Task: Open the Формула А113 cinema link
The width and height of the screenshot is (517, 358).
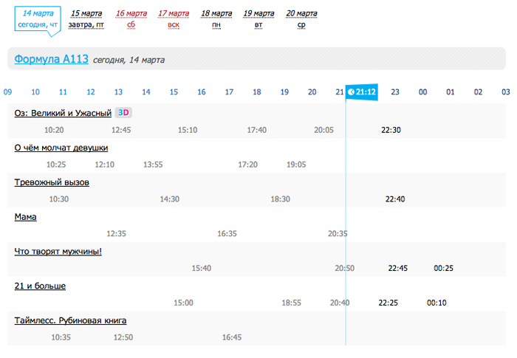Action: (51, 59)
